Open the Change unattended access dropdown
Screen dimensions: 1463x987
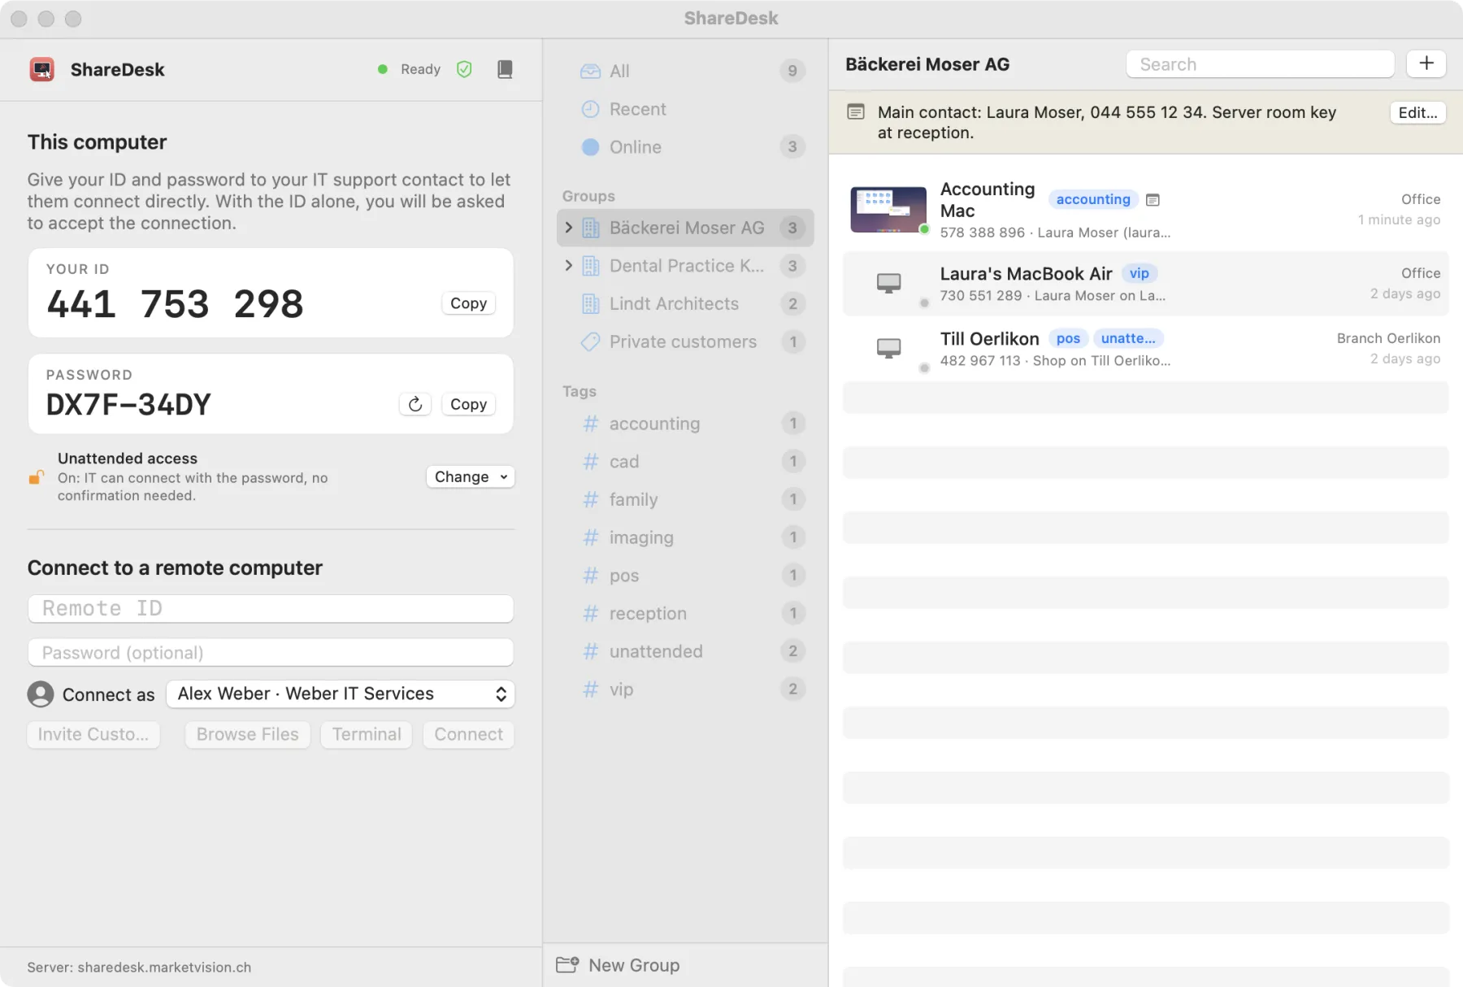[x=471, y=477]
